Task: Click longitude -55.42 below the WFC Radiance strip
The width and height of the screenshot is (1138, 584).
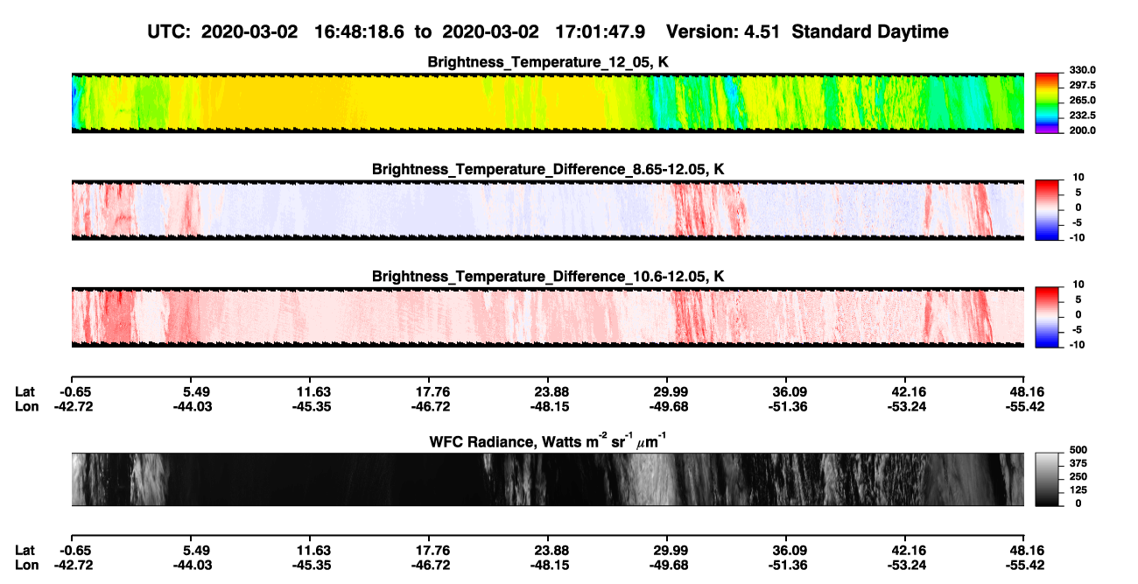Action: tap(1025, 564)
